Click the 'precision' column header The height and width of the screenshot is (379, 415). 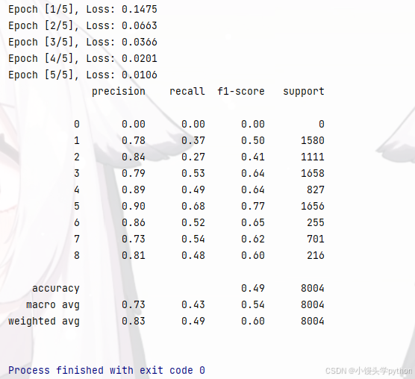coord(119,92)
